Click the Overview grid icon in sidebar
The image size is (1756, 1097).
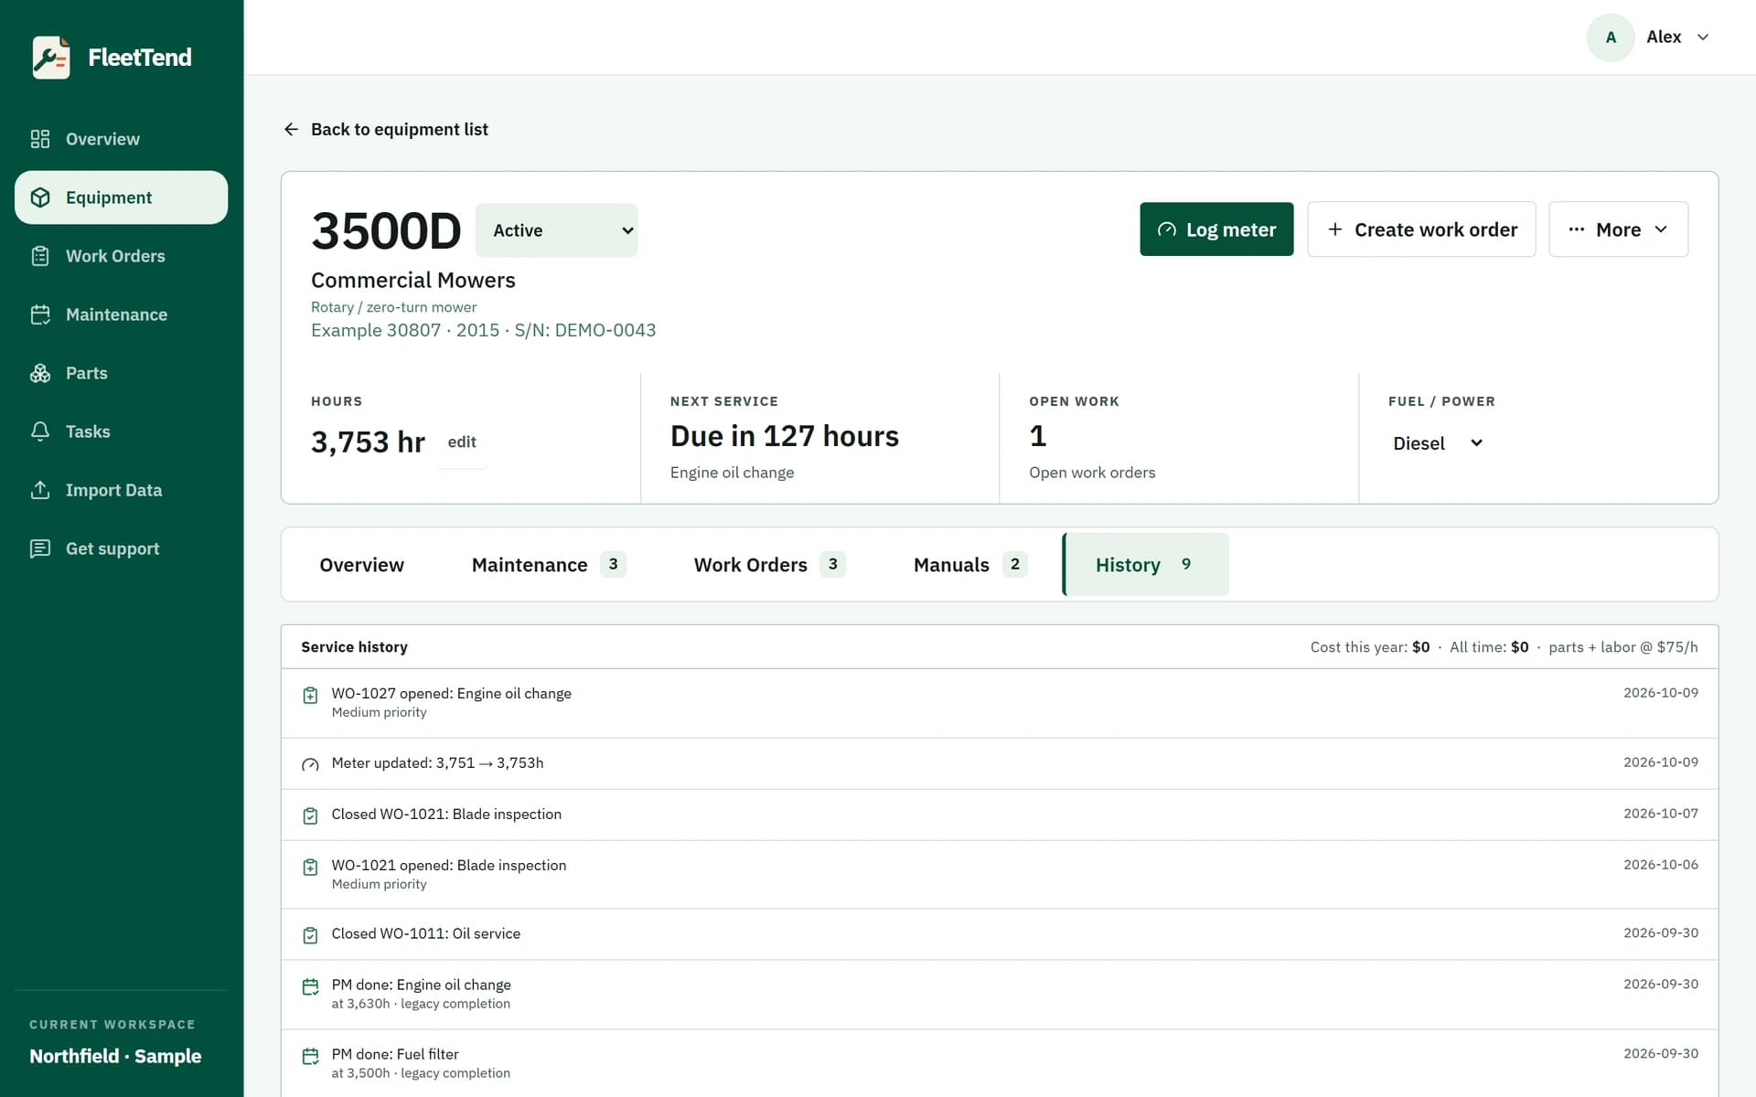(x=40, y=139)
